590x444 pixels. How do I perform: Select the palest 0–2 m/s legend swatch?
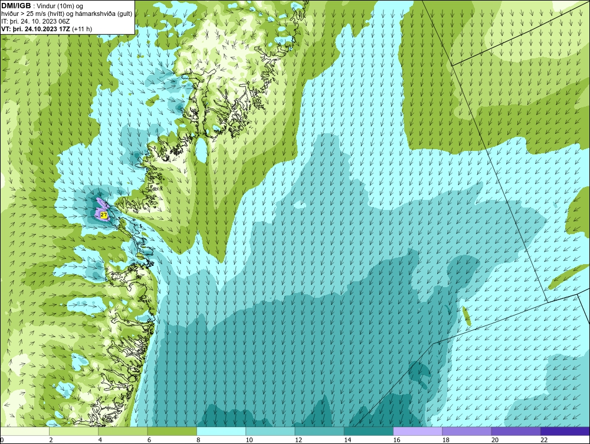[x=25, y=431]
